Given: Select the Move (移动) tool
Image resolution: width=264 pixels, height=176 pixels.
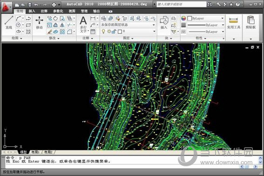Looking at the screenshot, I should (x=39, y=22).
